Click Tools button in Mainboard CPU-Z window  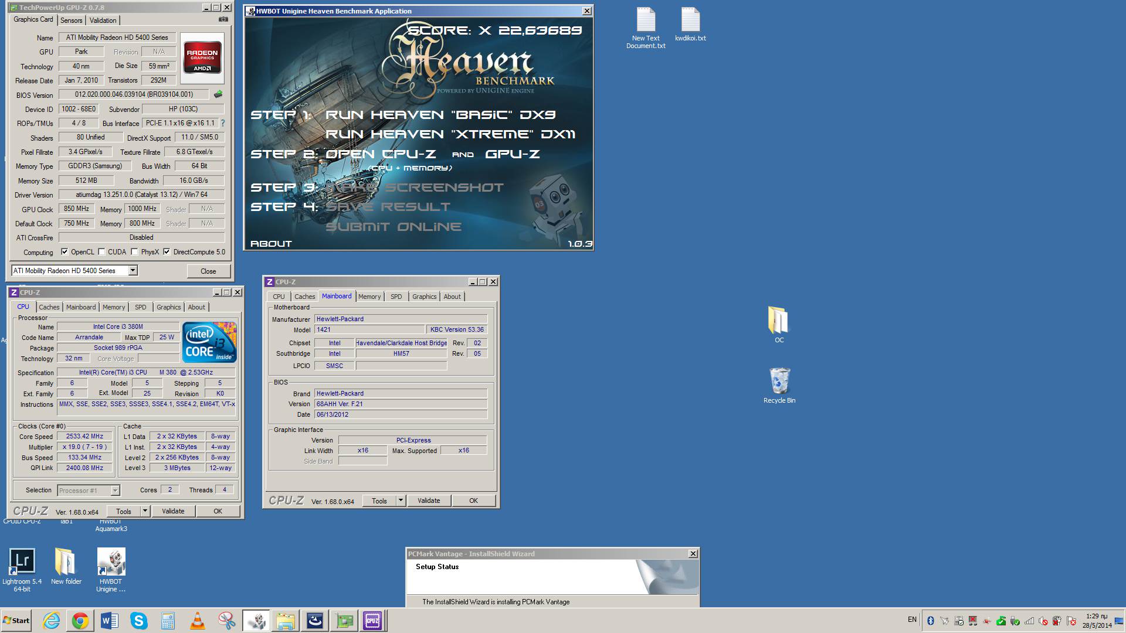379,501
